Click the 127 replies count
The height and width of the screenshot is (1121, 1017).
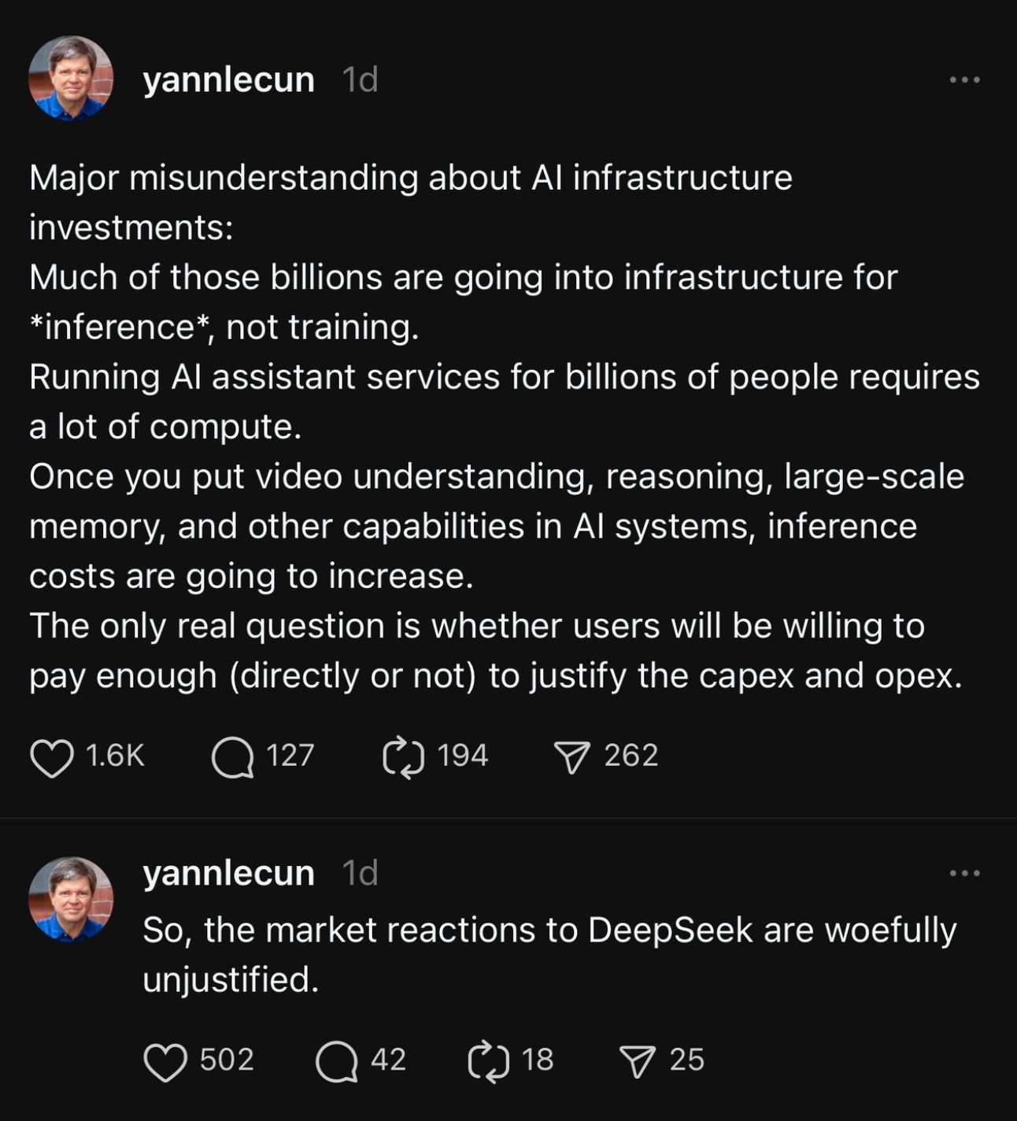click(x=290, y=756)
